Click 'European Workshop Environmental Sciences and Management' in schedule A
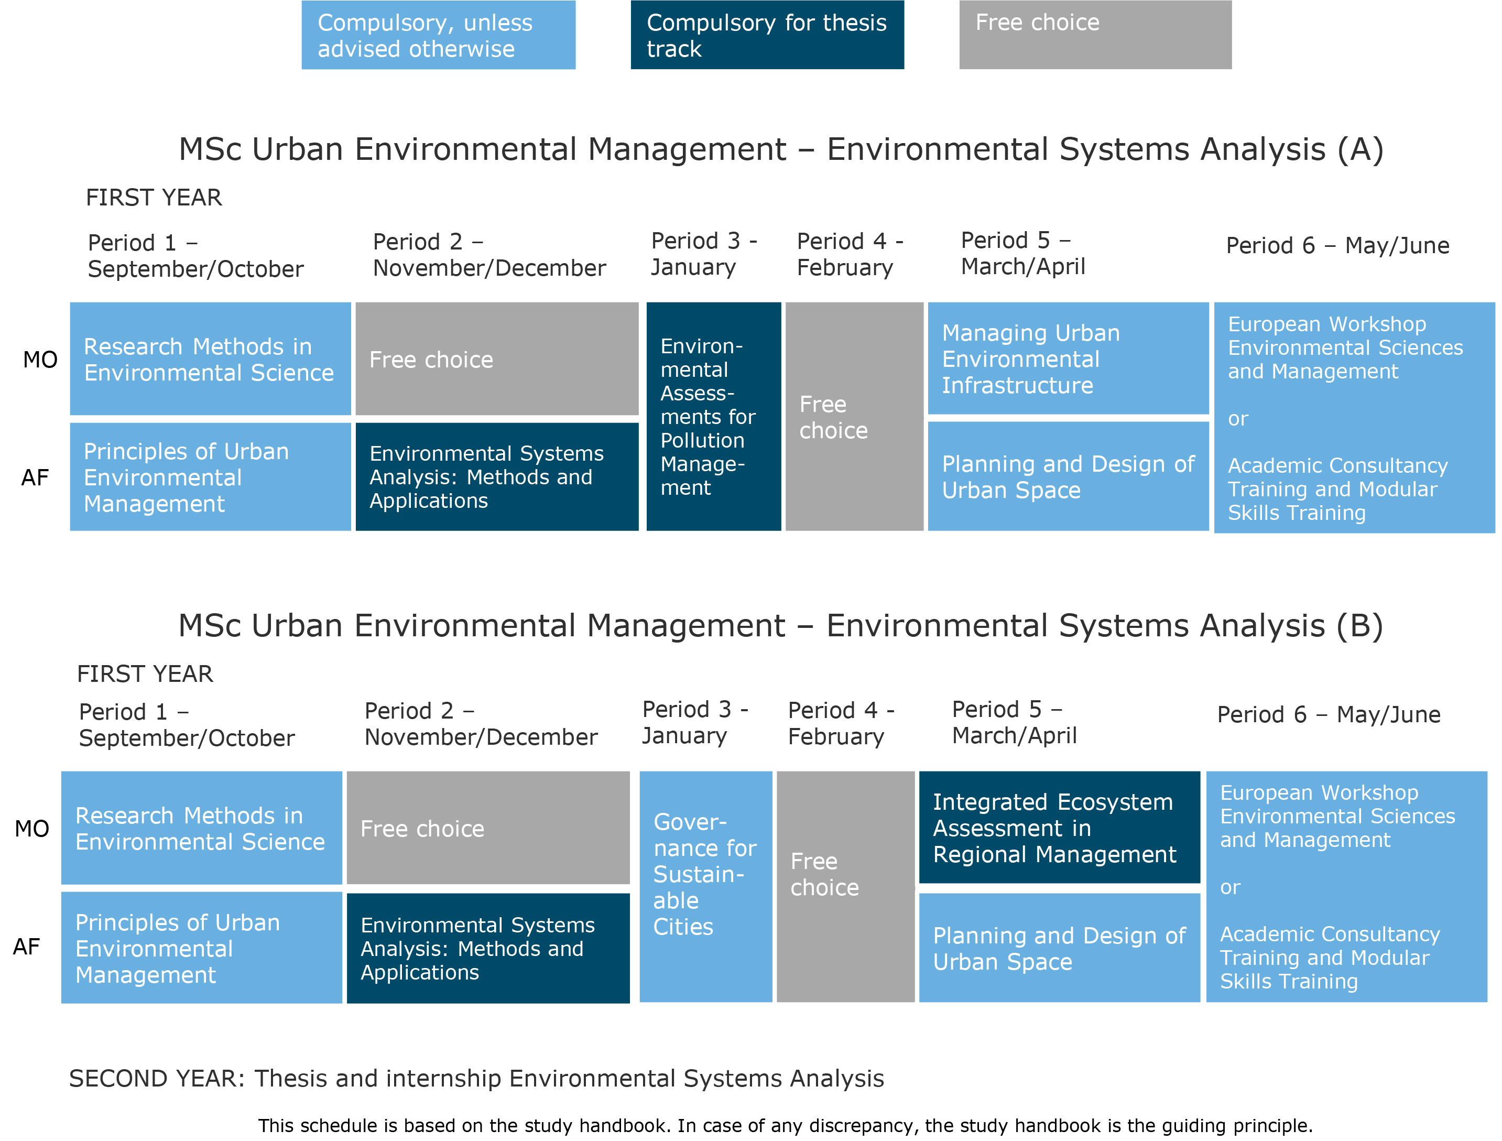This screenshot has width=1502, height=1141. (1345, 347)
